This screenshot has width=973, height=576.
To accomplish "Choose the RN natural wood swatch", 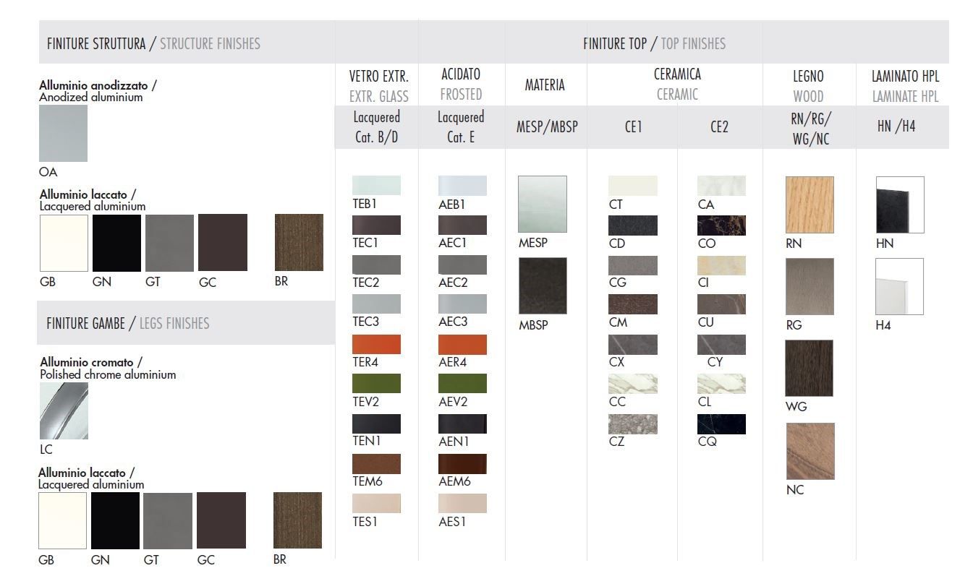I will click(x=810, y=205).
